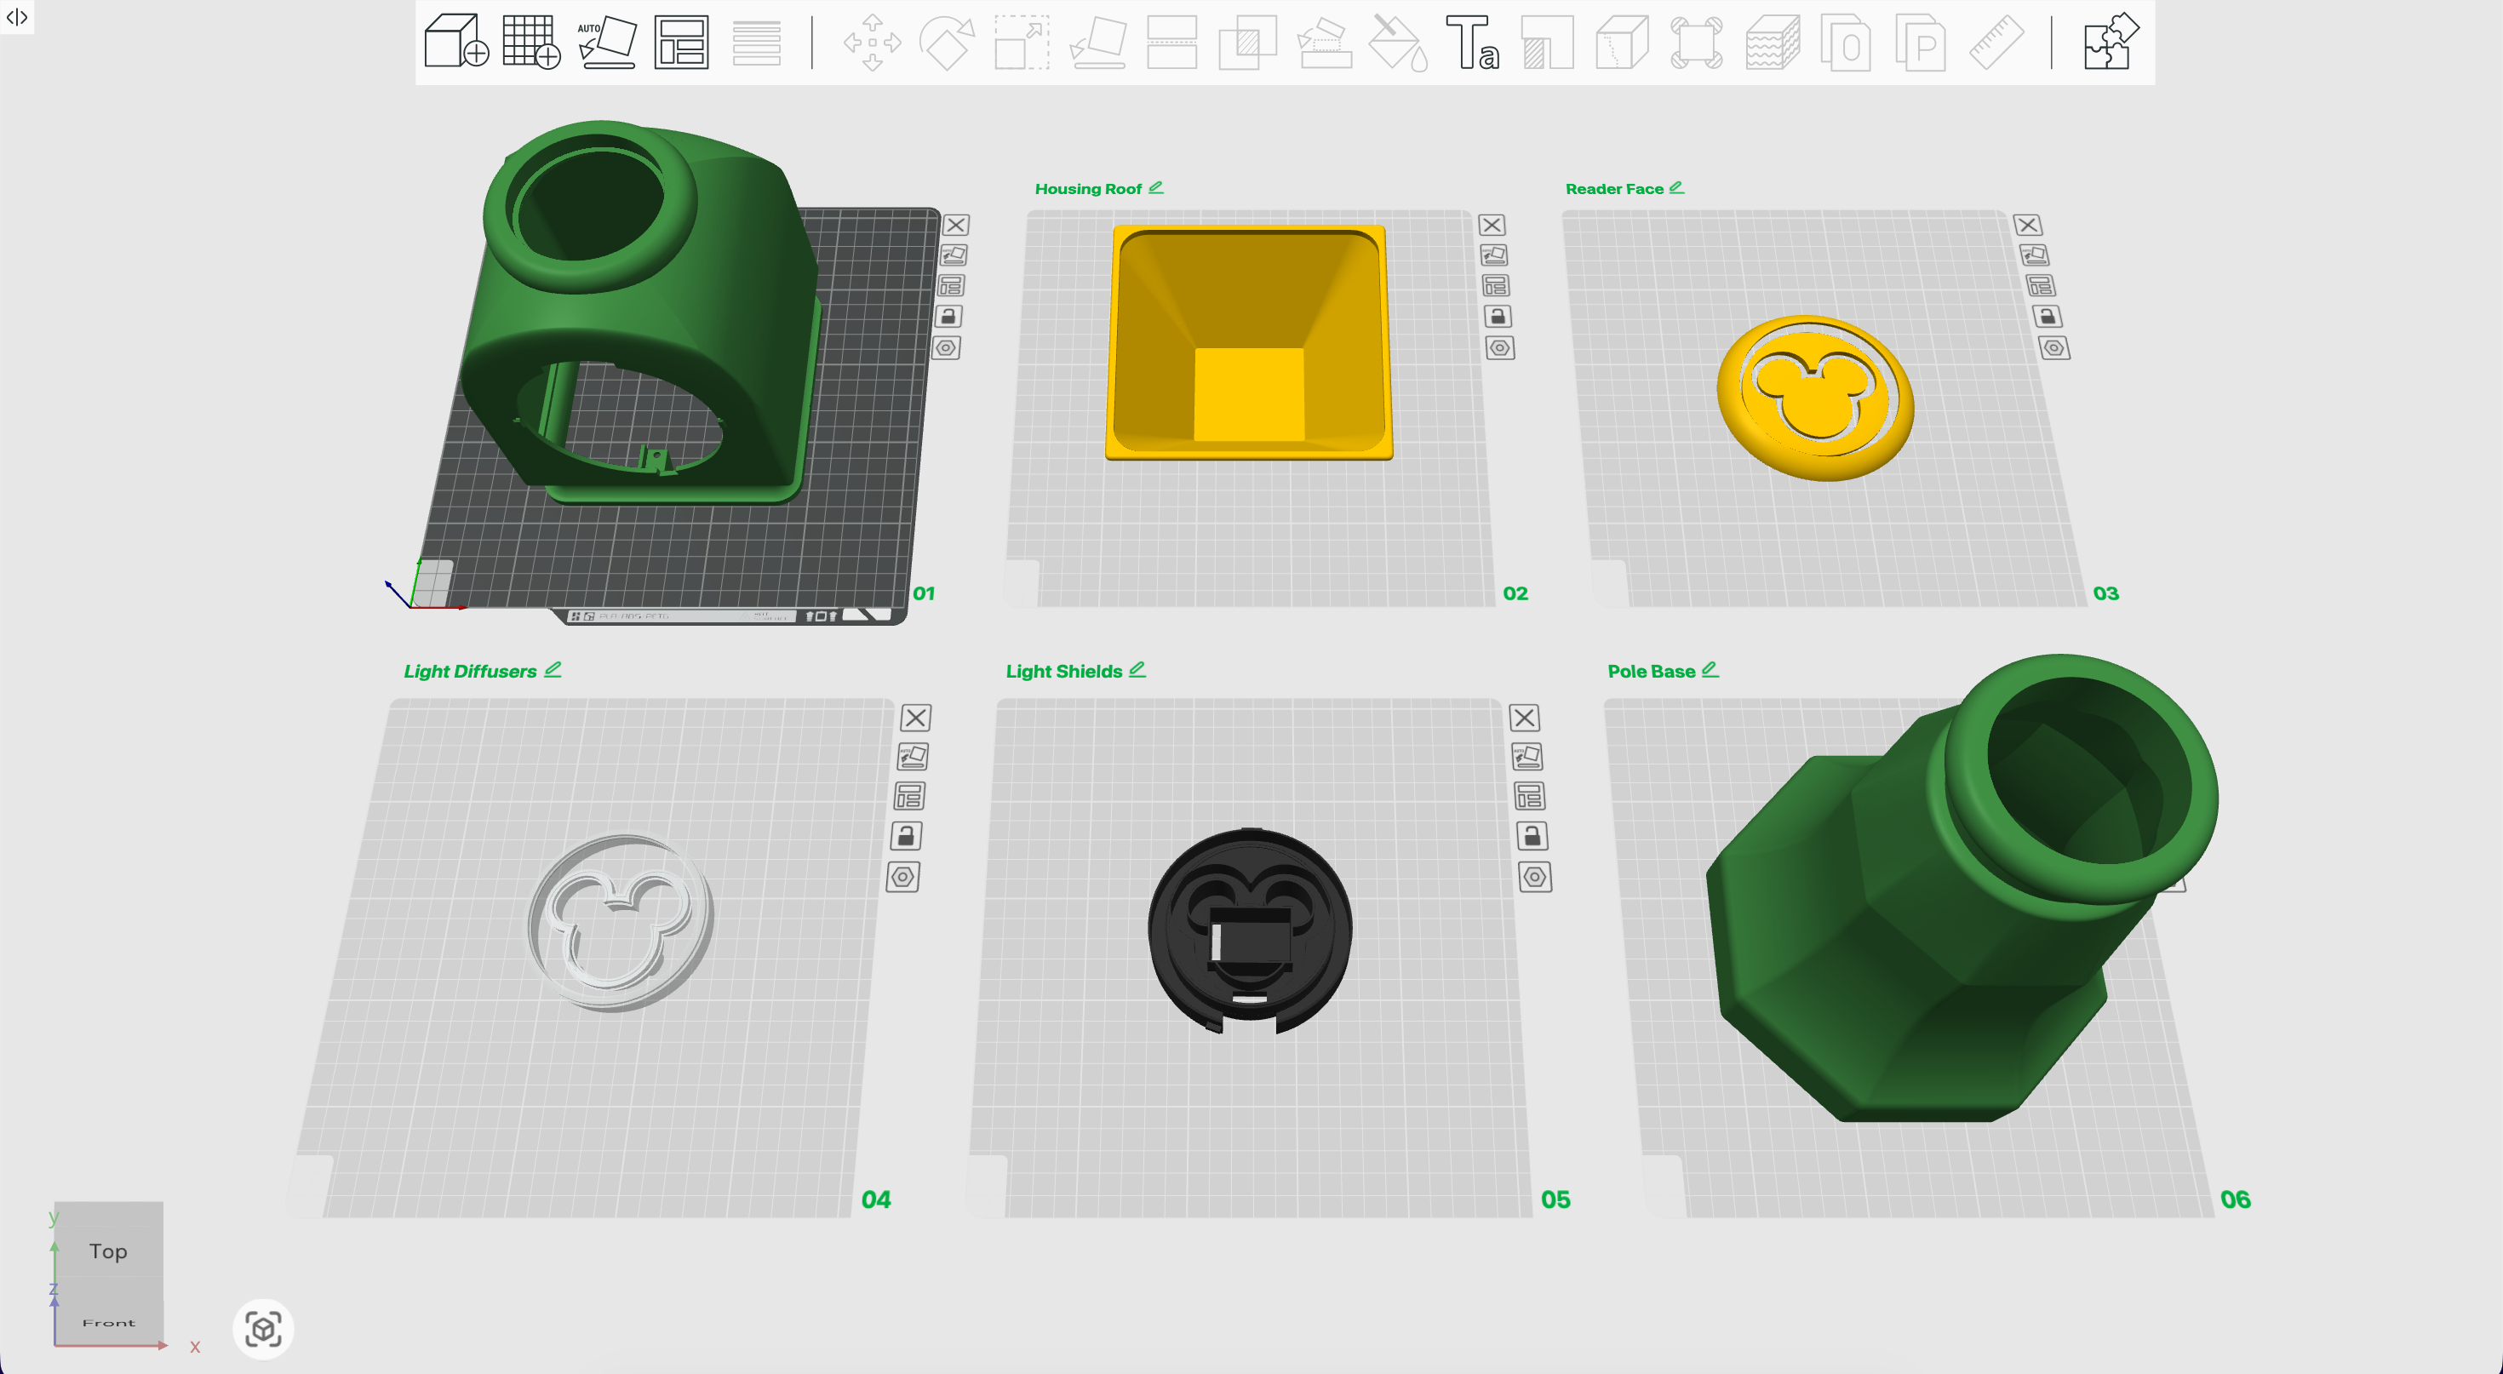Arrange all objects across plates
The width and height of the screenshot is (2503, 1374).
tap(681, 42)
